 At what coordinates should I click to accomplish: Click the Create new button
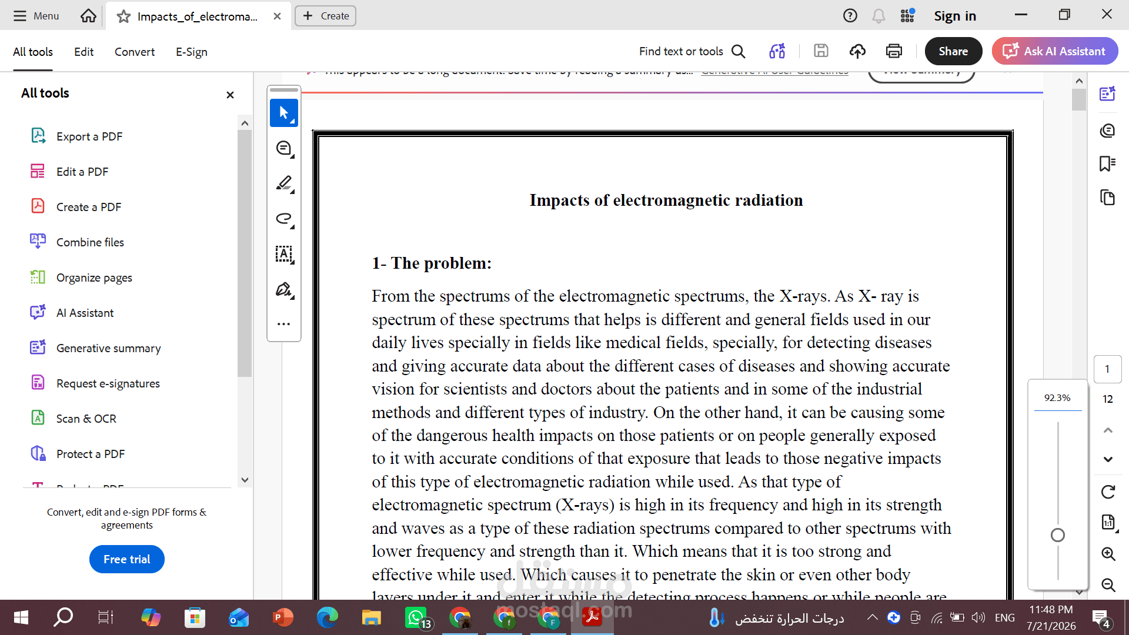(325, 16)
